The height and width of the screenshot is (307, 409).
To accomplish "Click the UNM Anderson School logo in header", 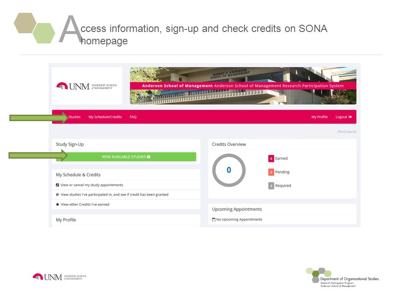I will click(x=87, y=86).
